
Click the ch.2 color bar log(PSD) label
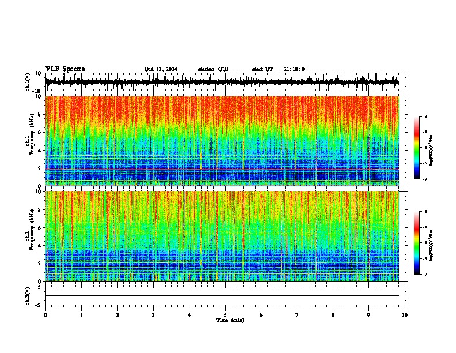pos(431,246)
